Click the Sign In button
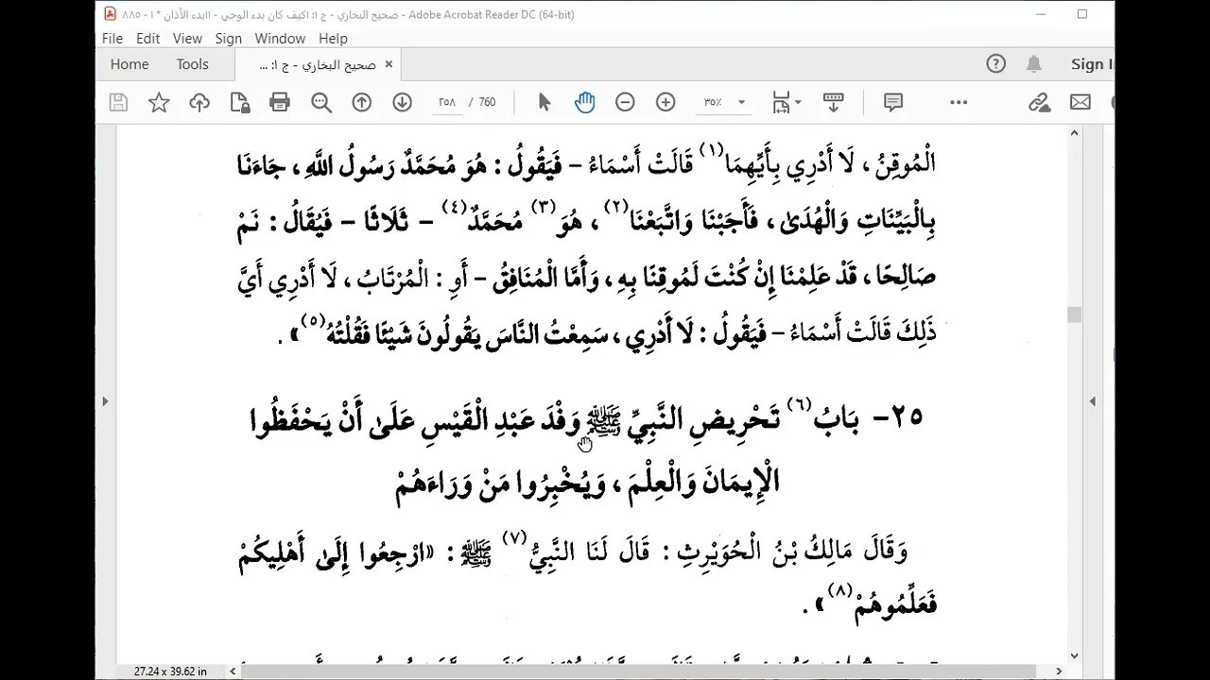This screenshot has width=1210, height=680. [x=1092, y=64]
